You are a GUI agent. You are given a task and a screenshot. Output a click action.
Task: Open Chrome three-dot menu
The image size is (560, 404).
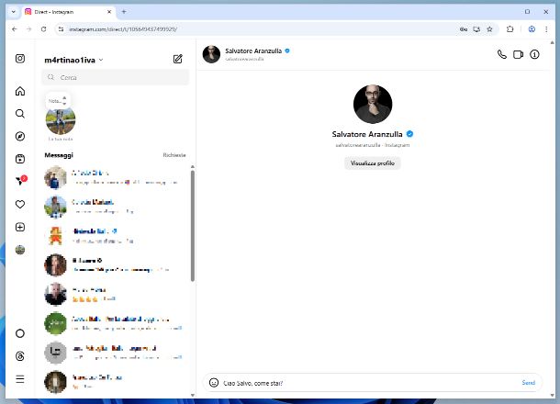pos(546,29)
